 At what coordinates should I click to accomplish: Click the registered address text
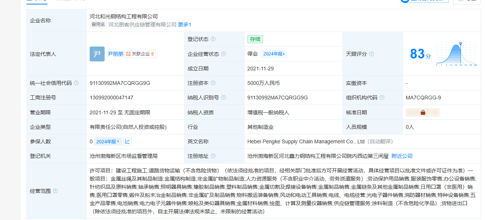point(318,156)
